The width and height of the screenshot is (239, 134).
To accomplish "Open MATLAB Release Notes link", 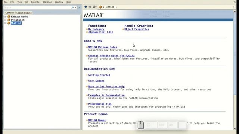I will tap(103, 47).
